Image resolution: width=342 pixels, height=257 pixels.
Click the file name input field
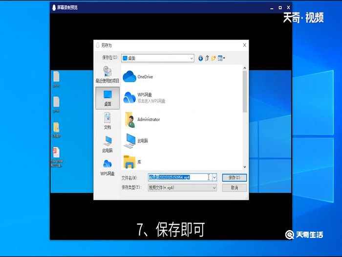[180, 177]
